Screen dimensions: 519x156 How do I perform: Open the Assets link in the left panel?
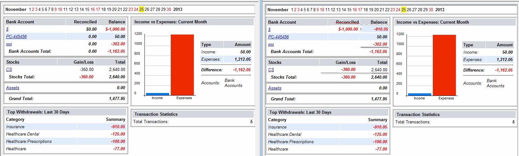13,88
